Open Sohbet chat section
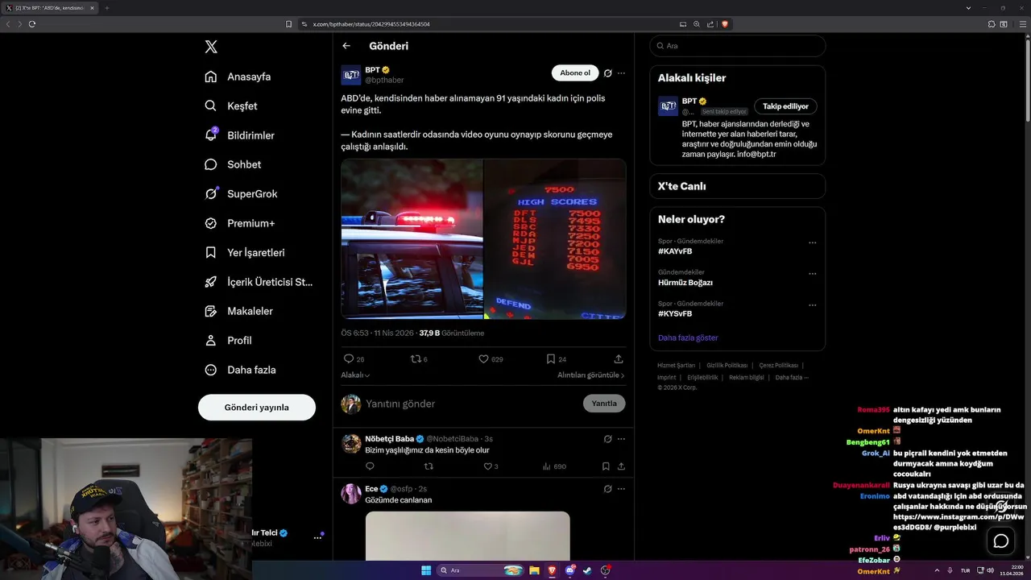The image size is (1031, 580). [233, 164]
